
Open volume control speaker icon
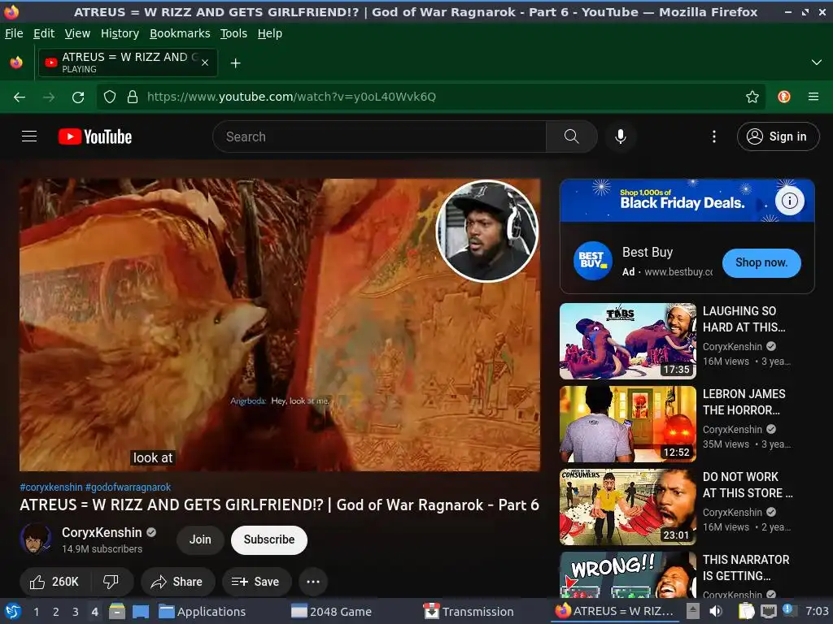pyautogui.click(x=716, y=611)
